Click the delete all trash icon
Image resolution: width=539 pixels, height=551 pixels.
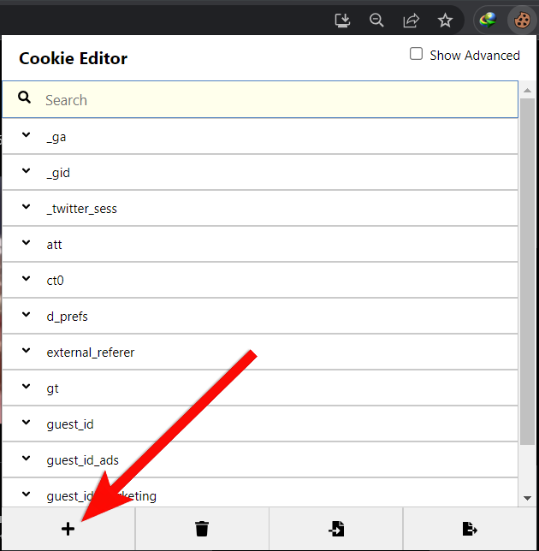(202, 530)
